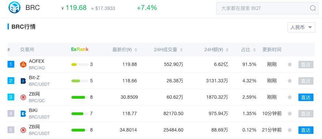Click volume value 552.90万

point(174,65)
